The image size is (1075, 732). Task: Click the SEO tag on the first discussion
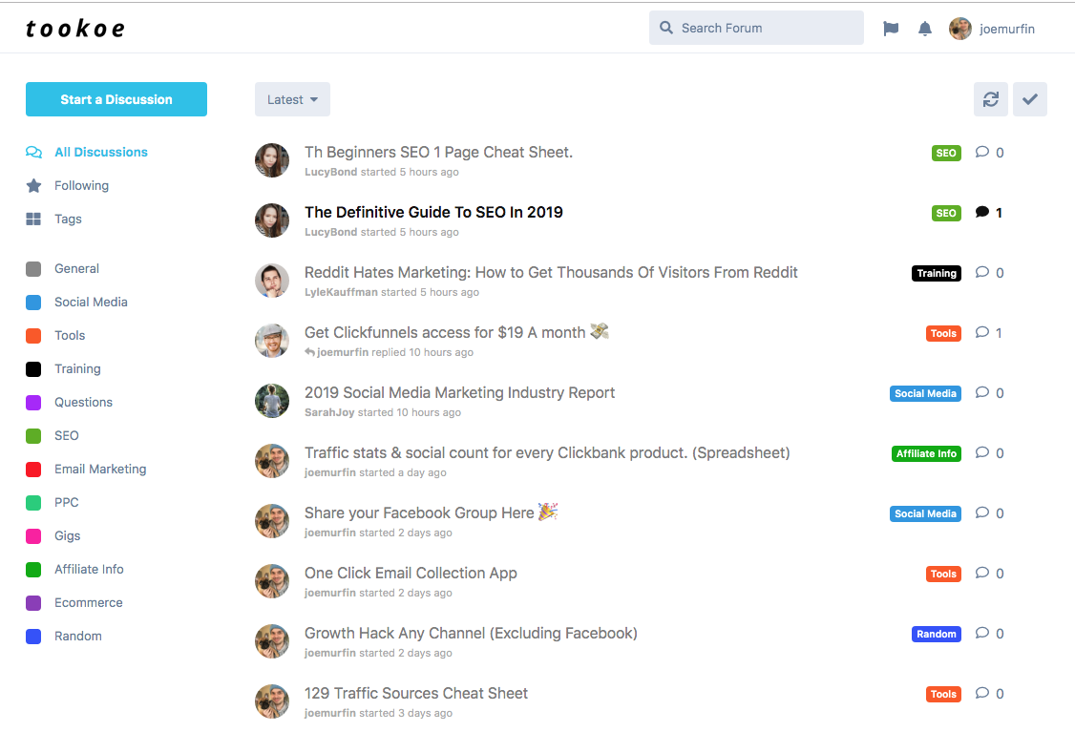coord(945,153)
